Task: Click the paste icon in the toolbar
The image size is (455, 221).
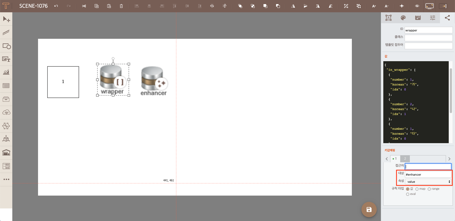Action: (109, 6)
